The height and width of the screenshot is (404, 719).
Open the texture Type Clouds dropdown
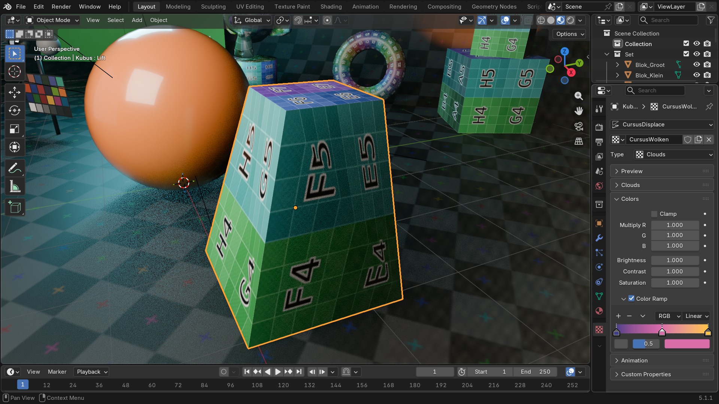click(x=674, y=154)
